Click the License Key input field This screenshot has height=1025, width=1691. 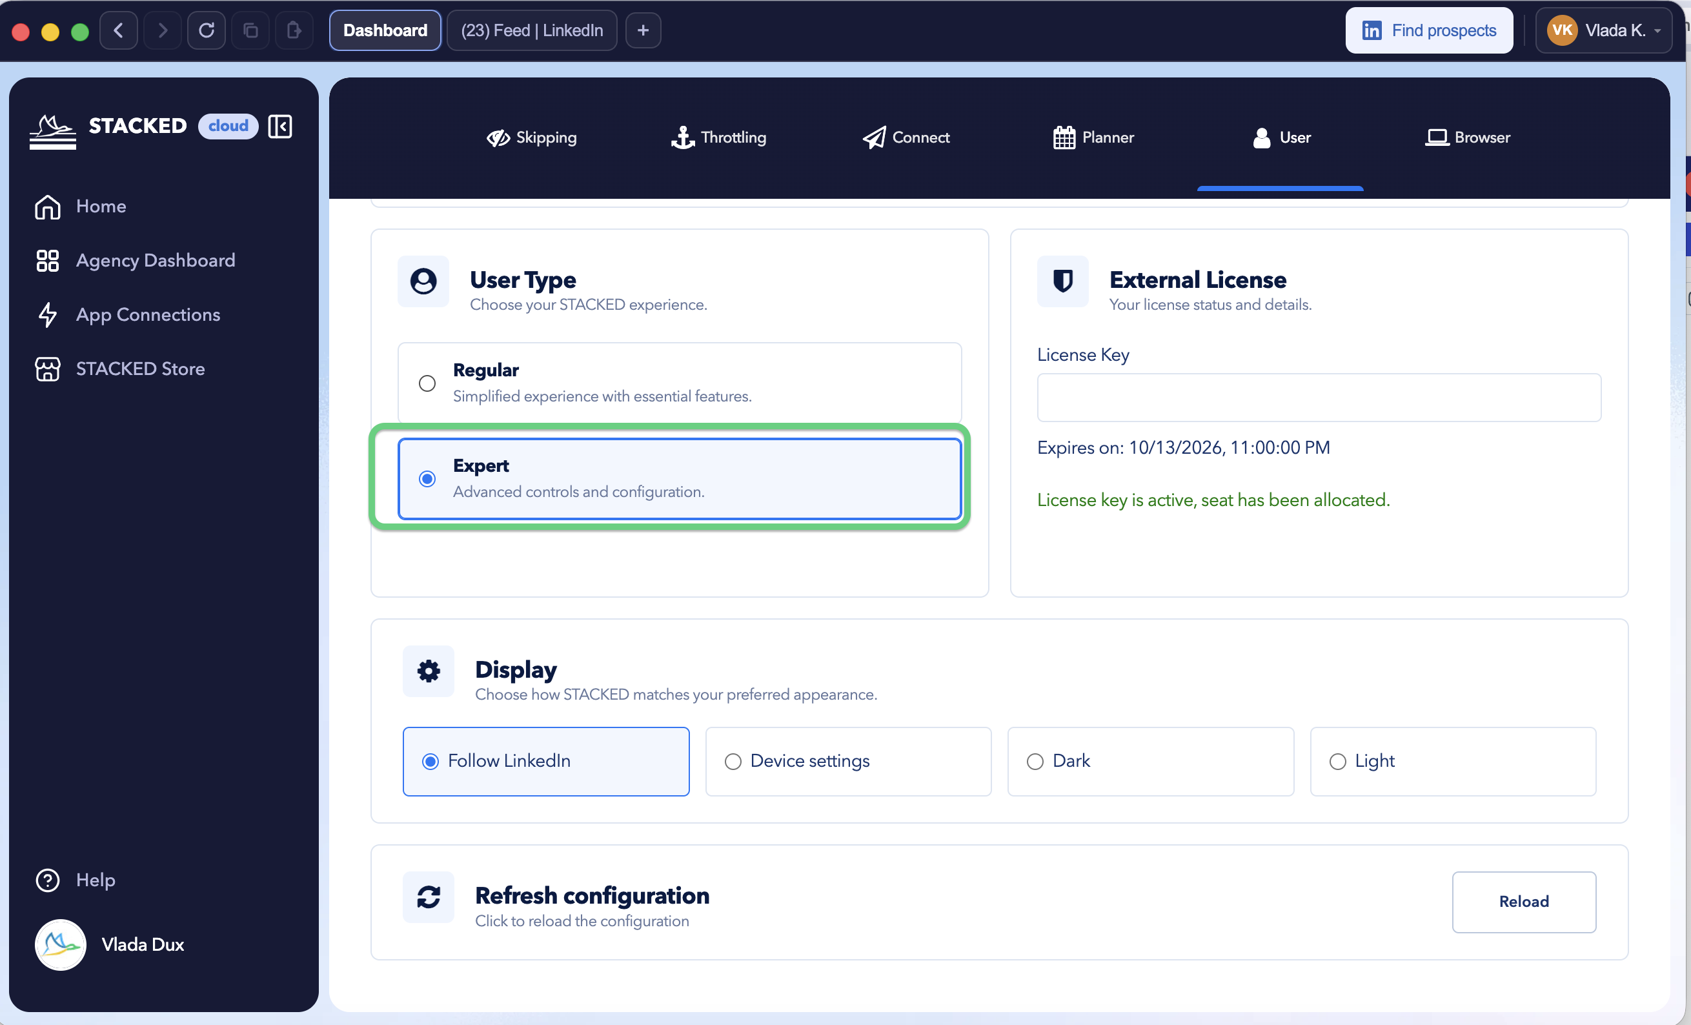[1319, 398]
